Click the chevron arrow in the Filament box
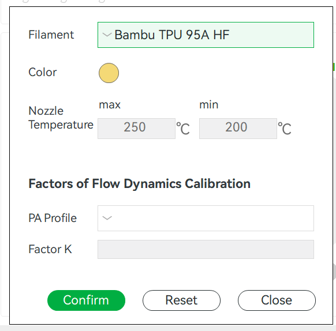 coord(107,35)
